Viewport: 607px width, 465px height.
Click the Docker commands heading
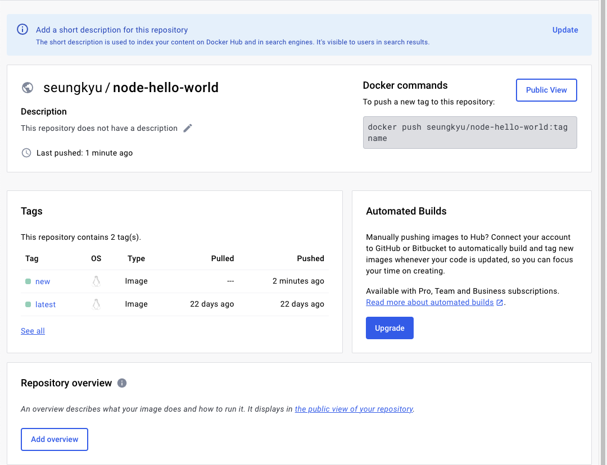point(405,85)
